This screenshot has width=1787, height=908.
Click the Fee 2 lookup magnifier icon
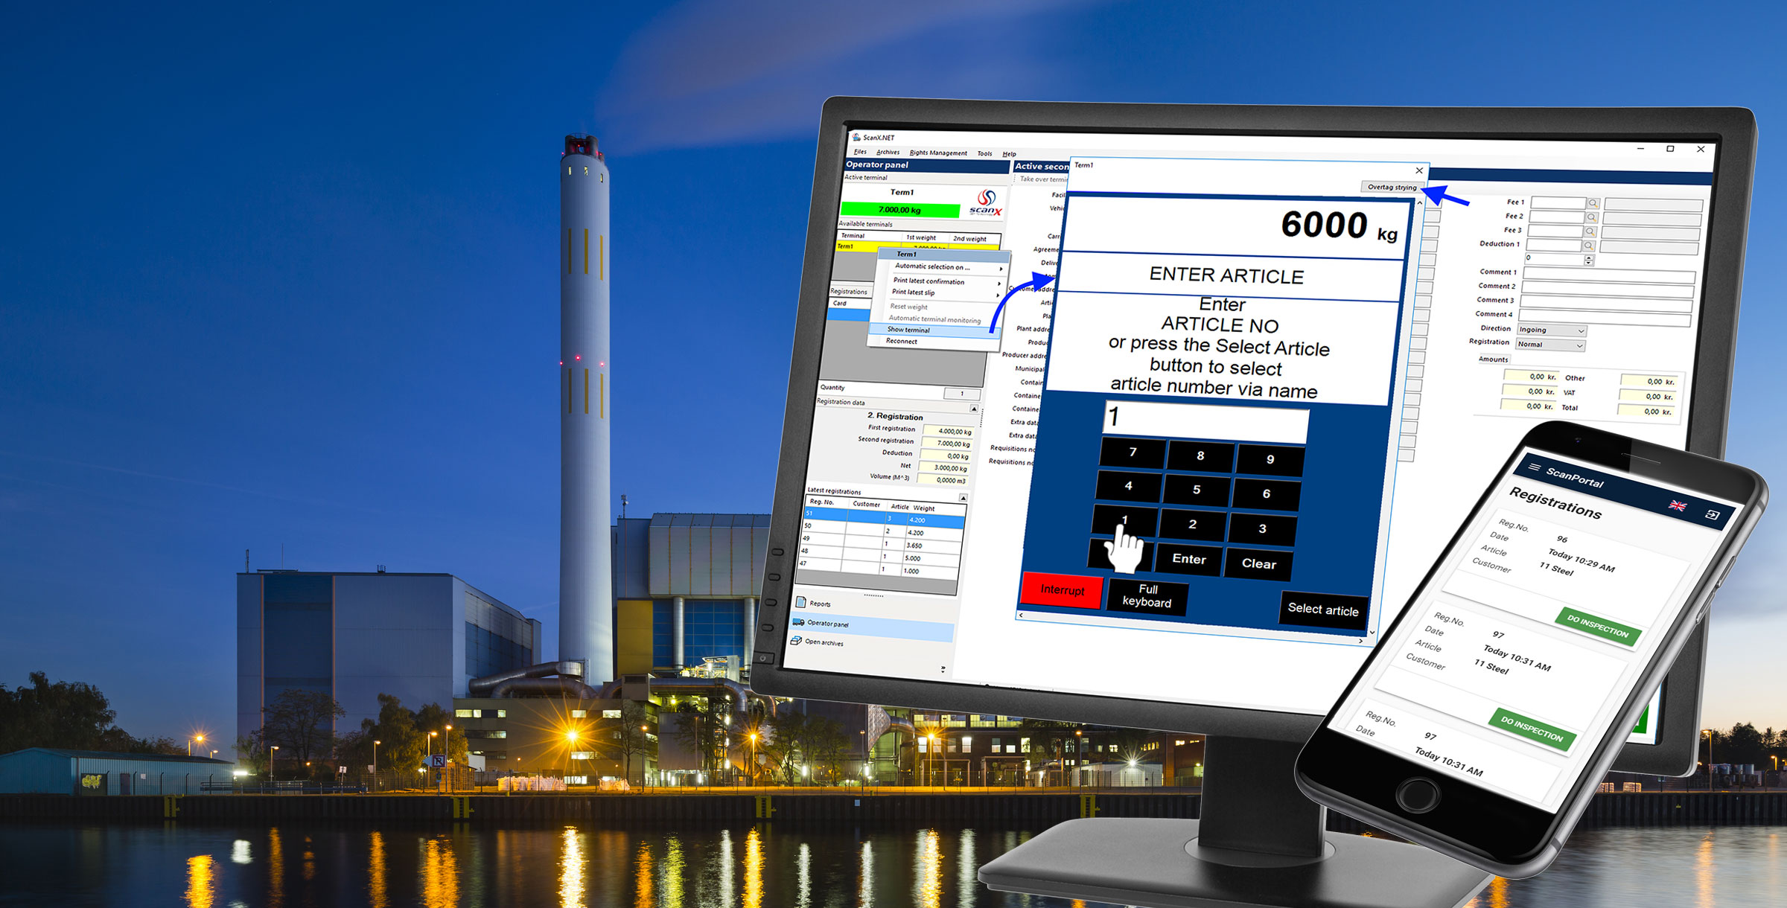(1591, 217)
